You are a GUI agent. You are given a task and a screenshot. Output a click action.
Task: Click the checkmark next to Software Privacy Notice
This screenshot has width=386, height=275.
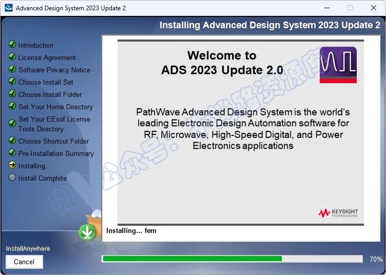(x=12, y=69)
